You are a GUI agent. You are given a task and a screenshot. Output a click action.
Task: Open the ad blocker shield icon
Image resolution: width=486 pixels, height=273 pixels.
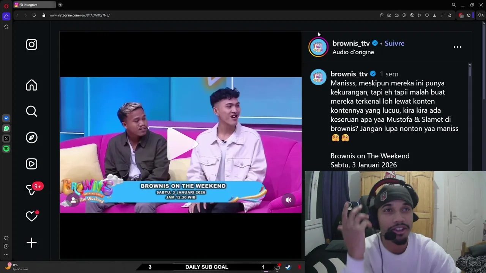click(x=404, y=15)
